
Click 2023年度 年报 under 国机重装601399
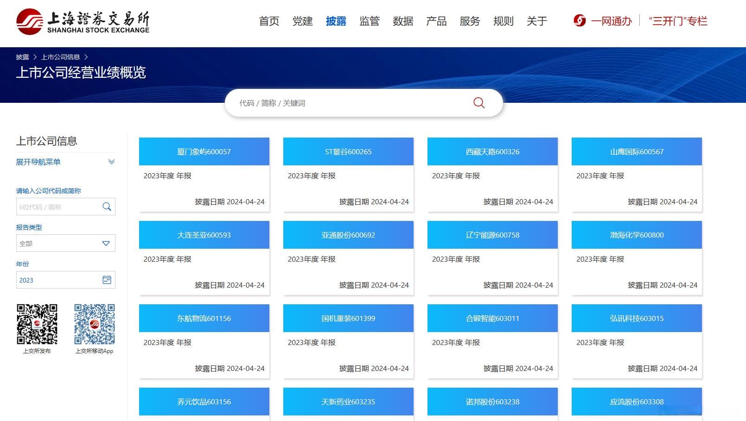pos(312,342)
